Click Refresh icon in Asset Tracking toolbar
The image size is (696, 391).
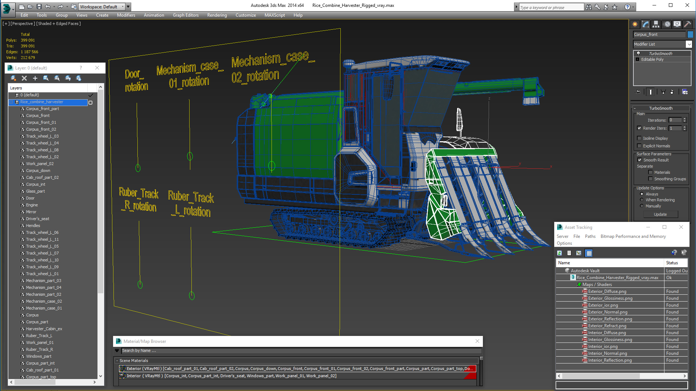(559, 253)
